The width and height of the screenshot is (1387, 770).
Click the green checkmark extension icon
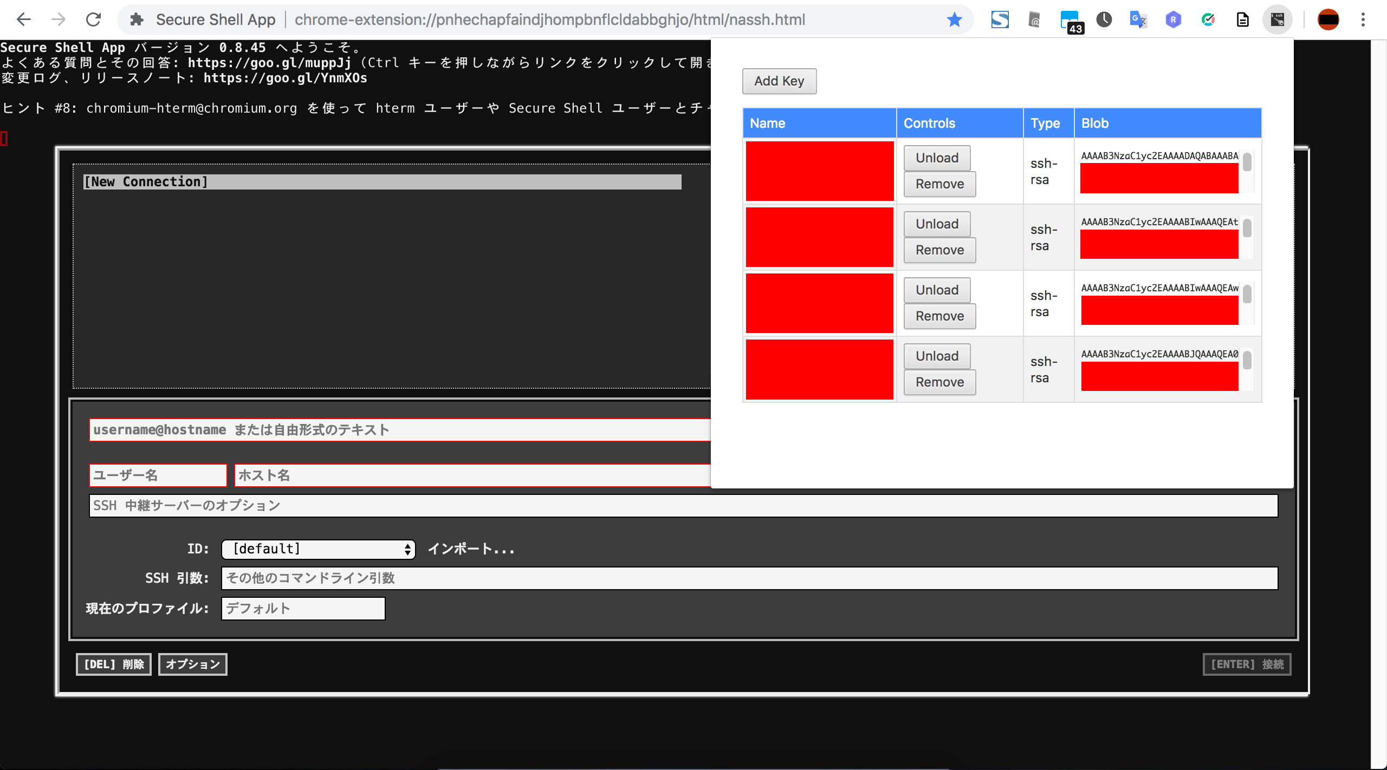coord(1208,19)
